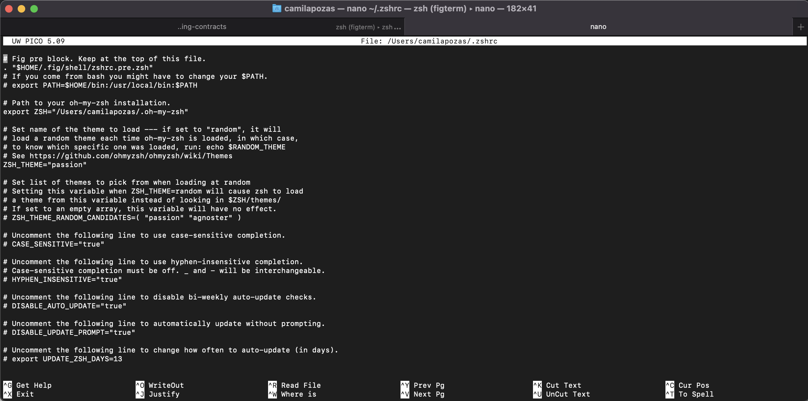Click the folder proxy icon in the title bar
Image resolution: width=808 pixels, height=401 pixels.
(277, 9)
